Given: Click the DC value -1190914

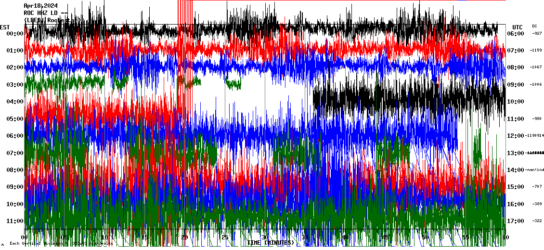Looking at the screenshot, I should pyautogui.click(x=534, y=135).
